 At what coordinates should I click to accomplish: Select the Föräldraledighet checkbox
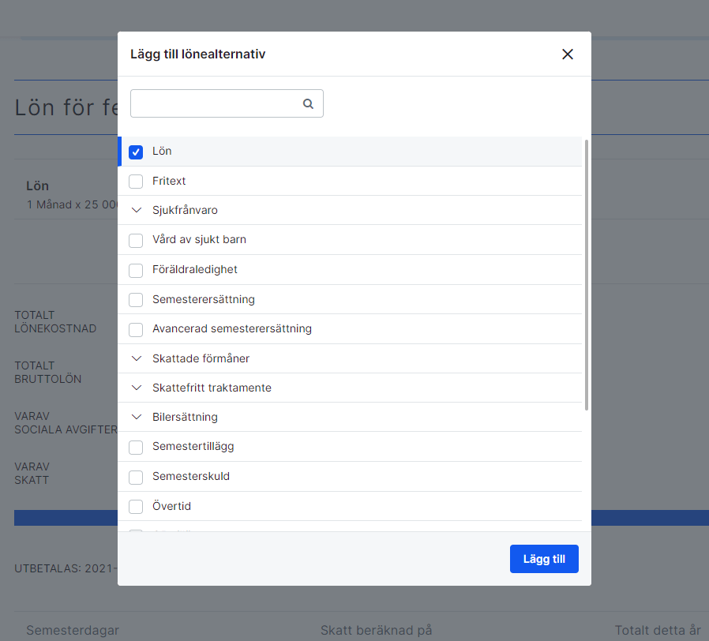[136, 270]
